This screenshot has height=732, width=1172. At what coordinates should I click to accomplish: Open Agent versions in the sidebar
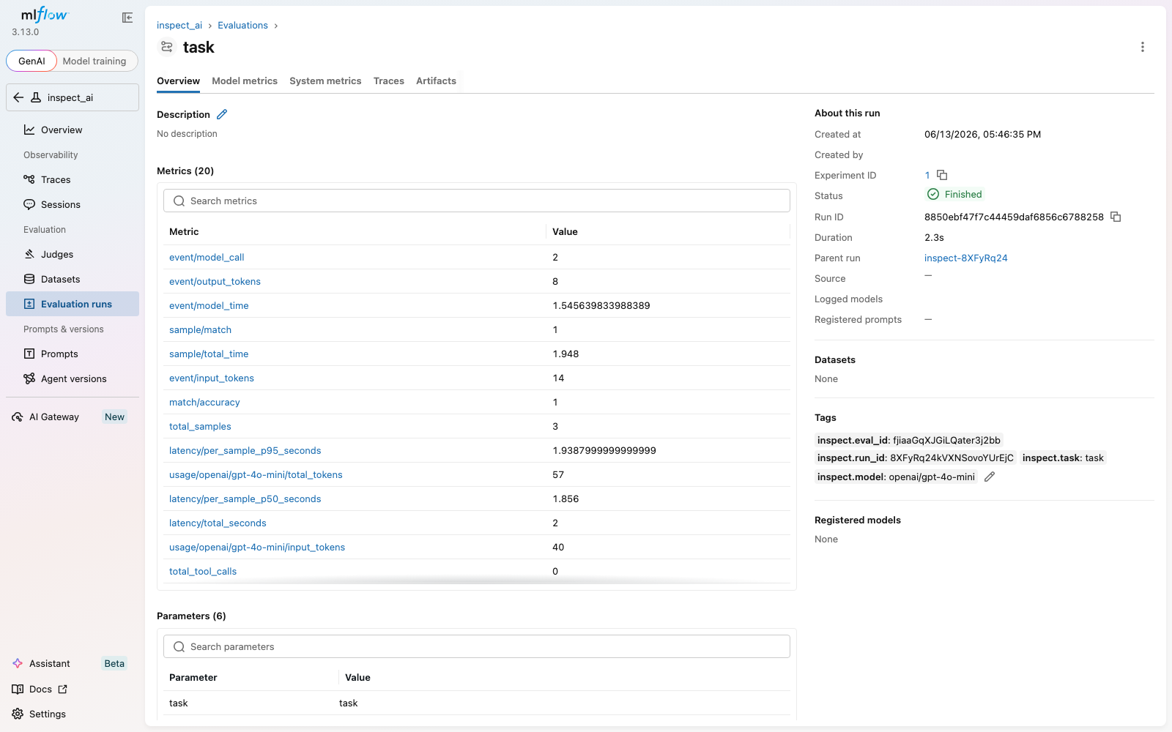point(73,378)
